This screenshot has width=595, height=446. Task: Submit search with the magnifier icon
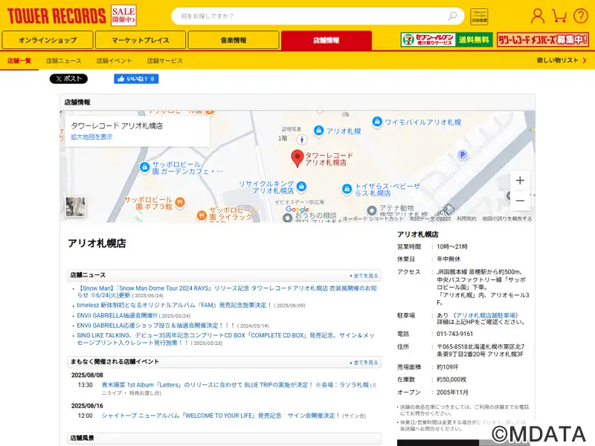(452, 16)
